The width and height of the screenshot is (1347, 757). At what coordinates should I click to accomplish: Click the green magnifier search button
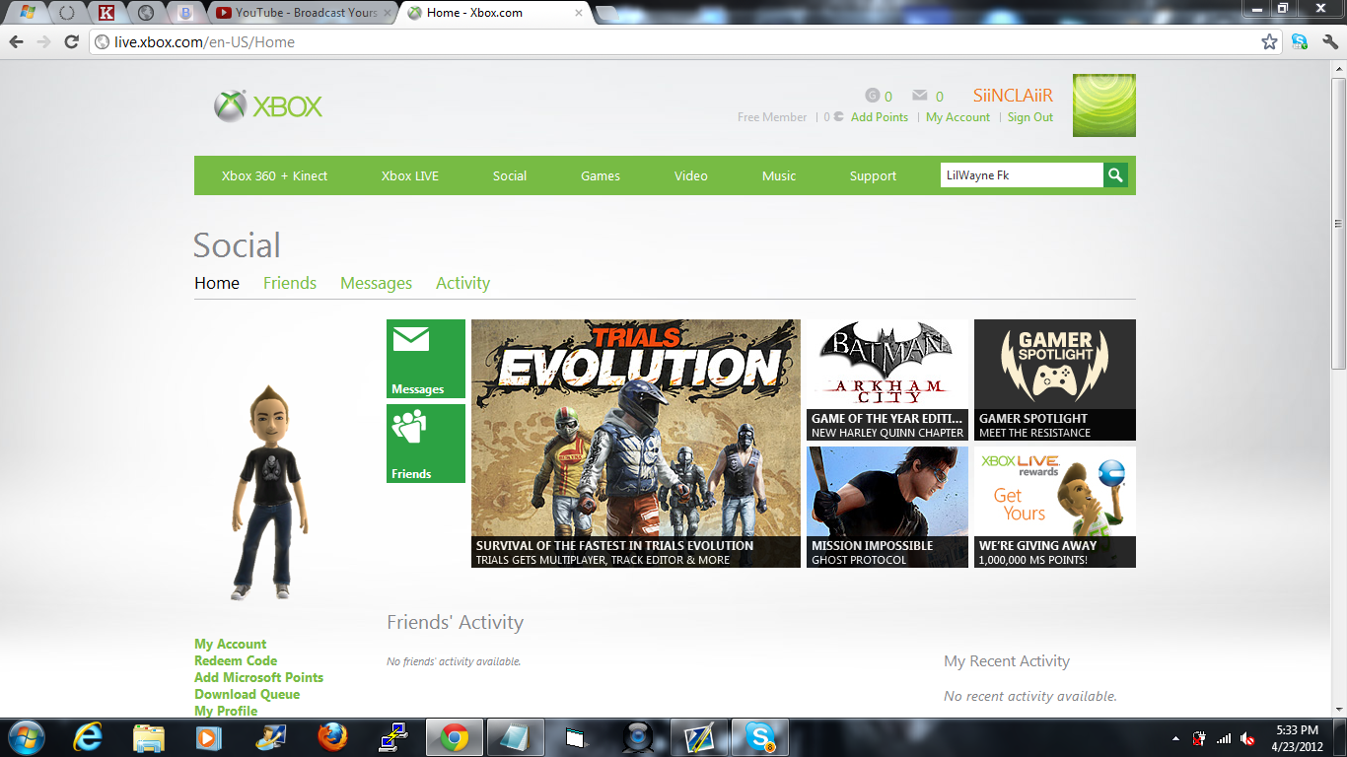click(1115, 175)
